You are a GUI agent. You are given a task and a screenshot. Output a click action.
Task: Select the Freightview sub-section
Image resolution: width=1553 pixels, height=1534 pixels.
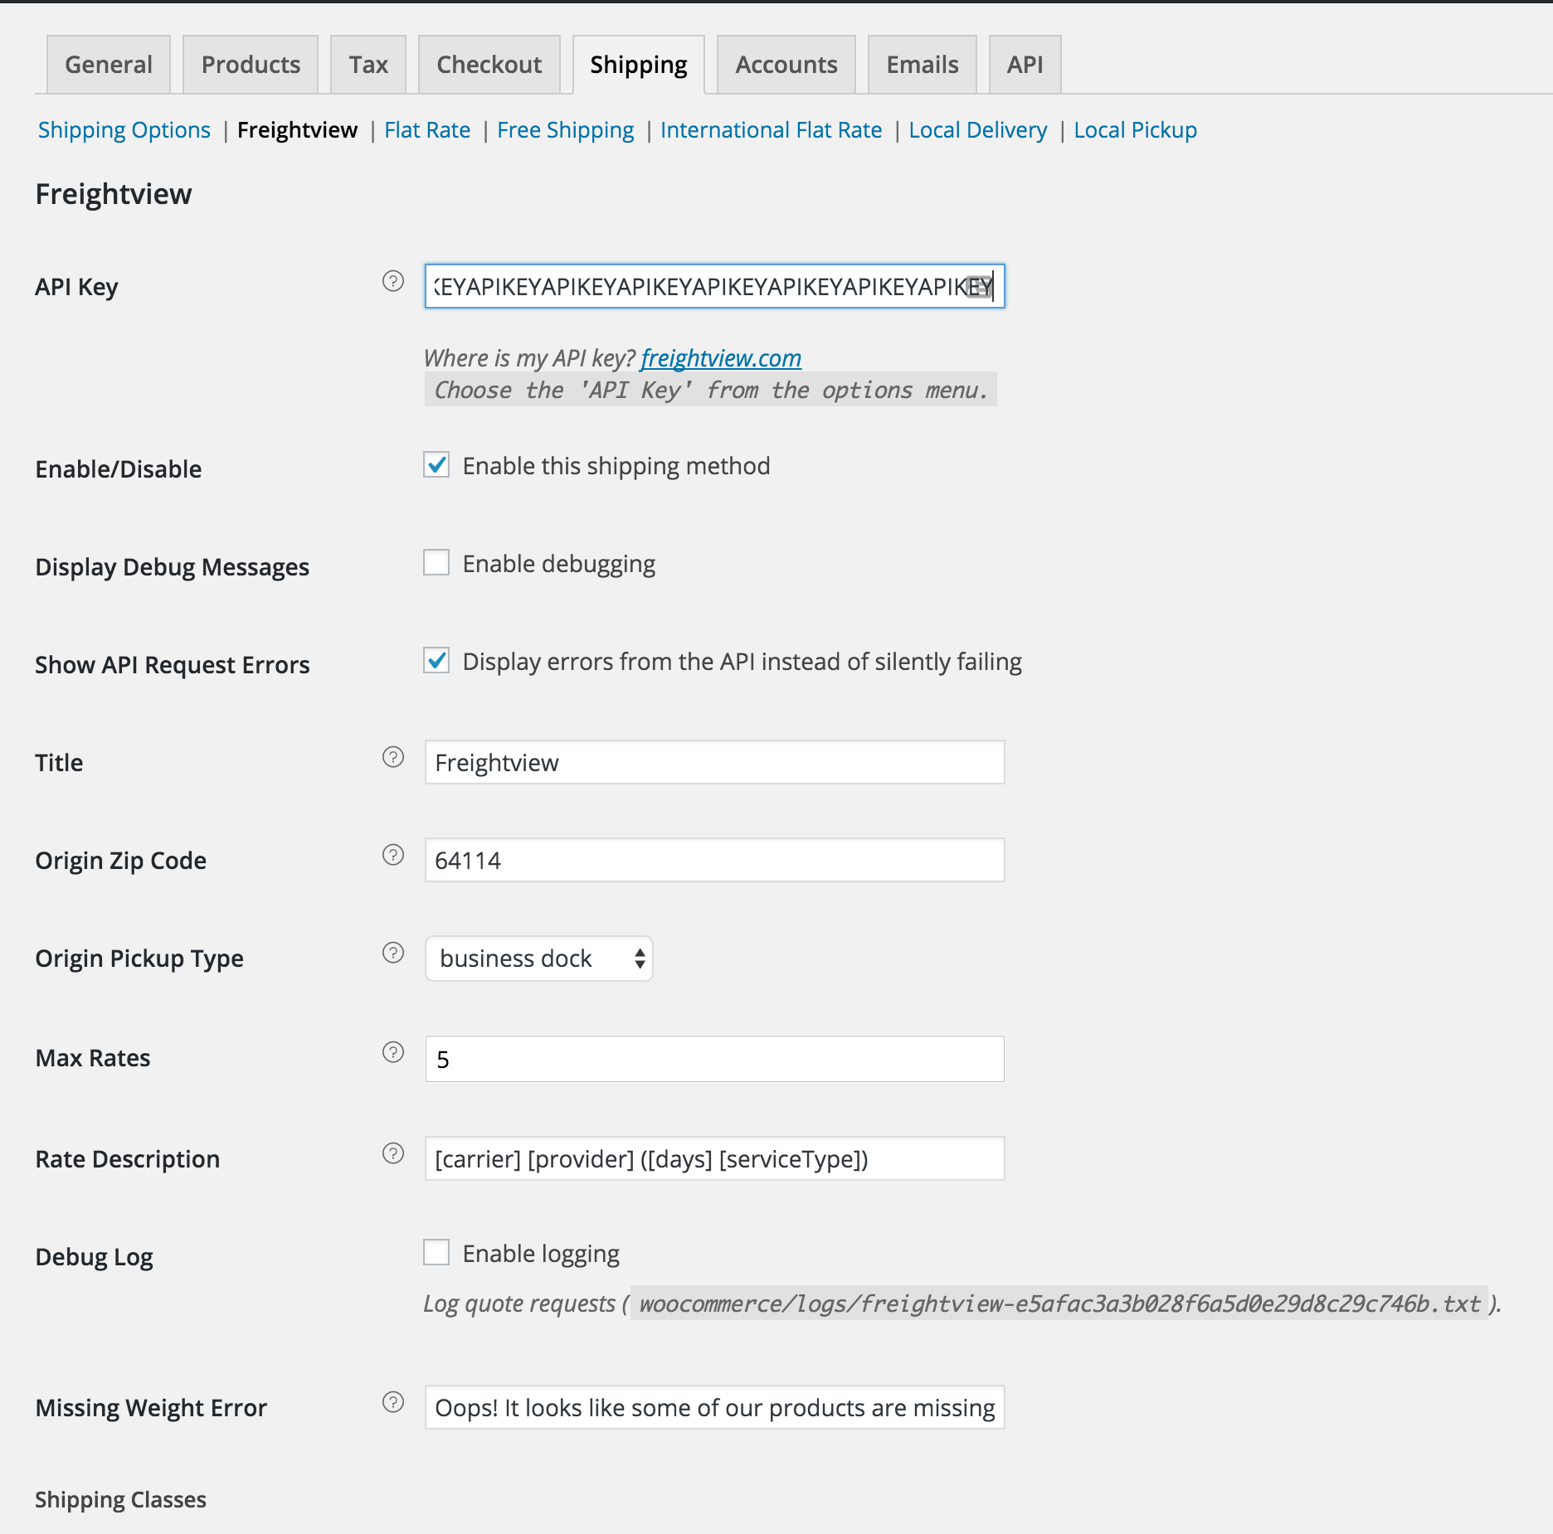coord(297,130)
